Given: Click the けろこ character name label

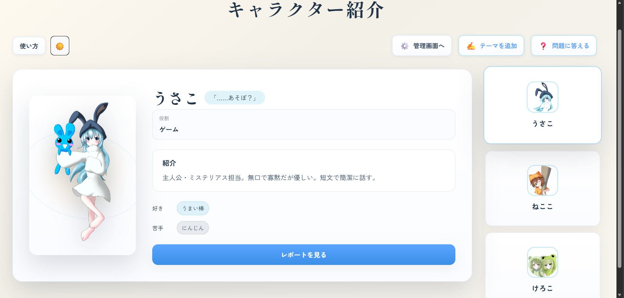Looking at the screenshot, I should (x=542, y=288).
